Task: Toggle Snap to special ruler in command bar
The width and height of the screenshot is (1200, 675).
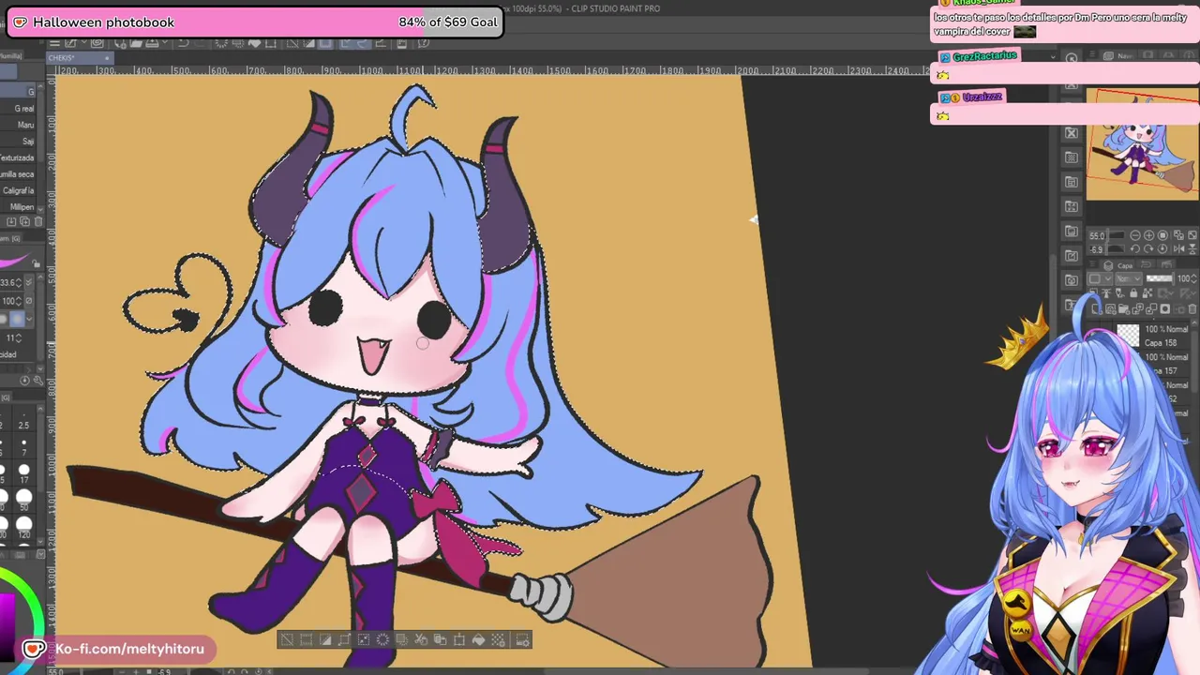Action: click(364, 43)
